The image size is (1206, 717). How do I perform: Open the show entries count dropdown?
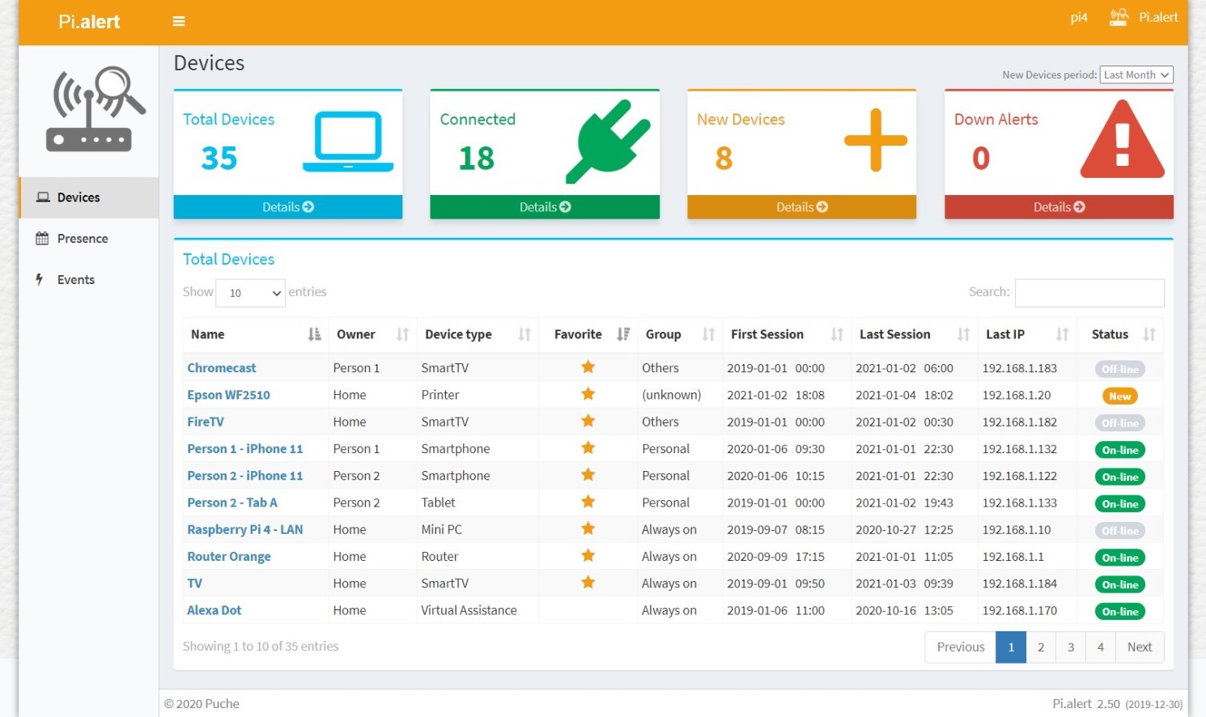pyautogui.click(x=250, y=293)
